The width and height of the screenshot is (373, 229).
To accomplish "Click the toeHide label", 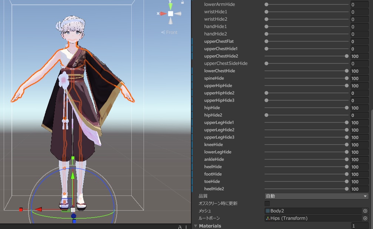I will [x=212, y=181].
